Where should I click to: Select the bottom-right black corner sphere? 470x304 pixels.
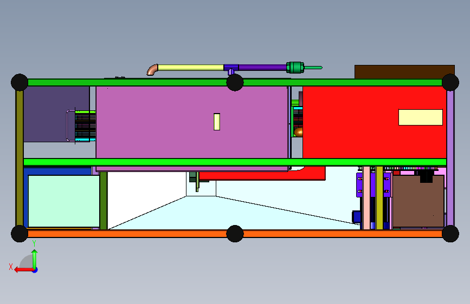pos(450,234)
